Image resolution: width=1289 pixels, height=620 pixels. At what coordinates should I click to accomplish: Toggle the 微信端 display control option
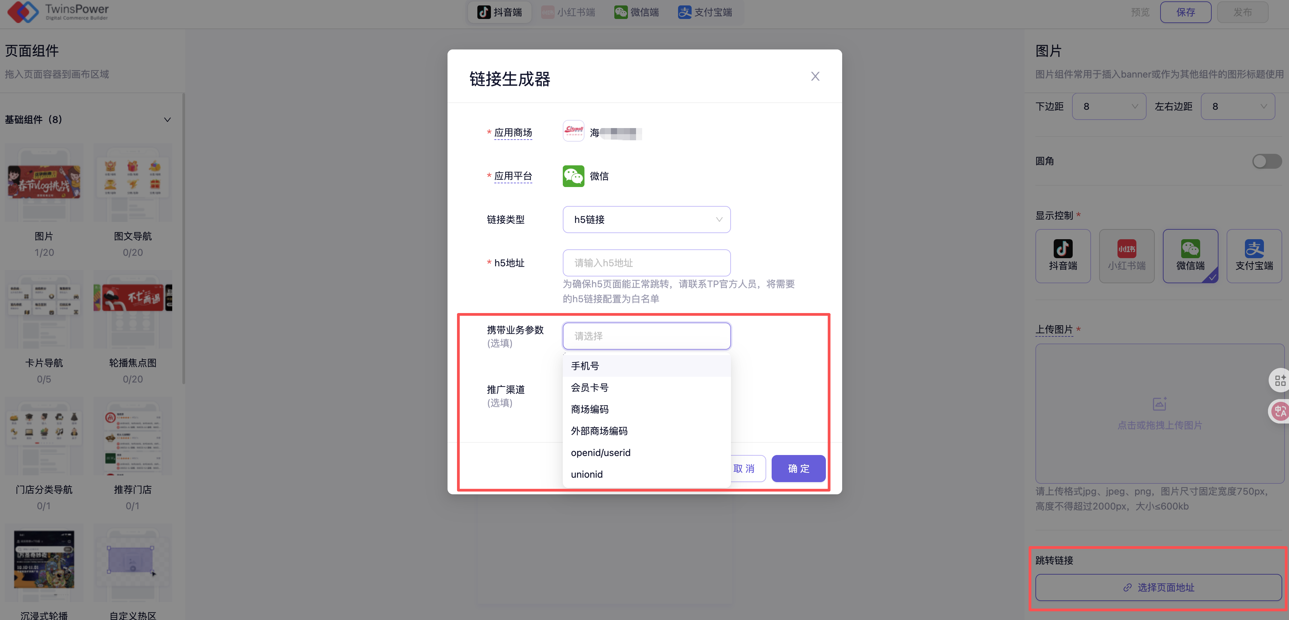click(1190, 256)
